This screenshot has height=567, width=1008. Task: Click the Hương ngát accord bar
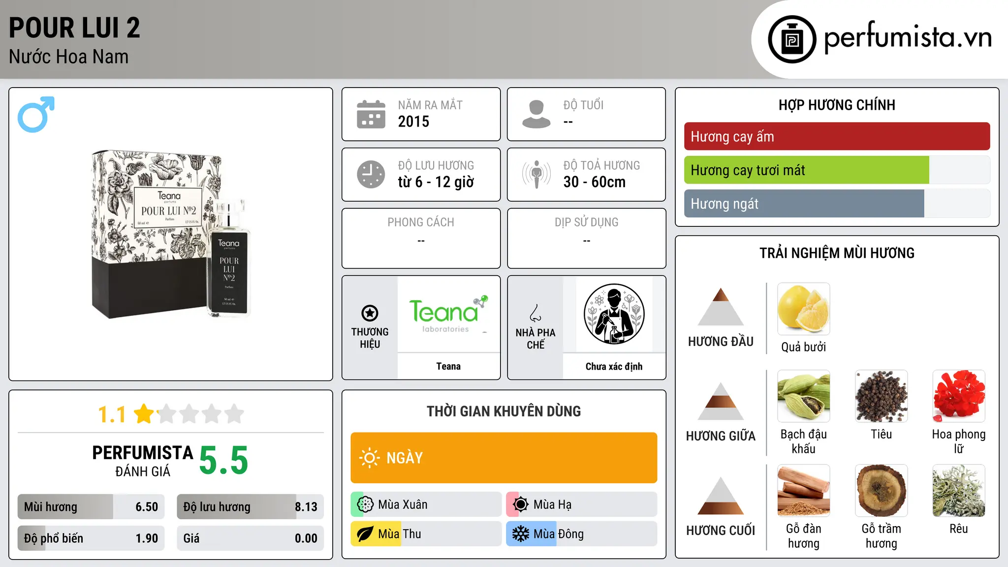(x=837, y=203)
